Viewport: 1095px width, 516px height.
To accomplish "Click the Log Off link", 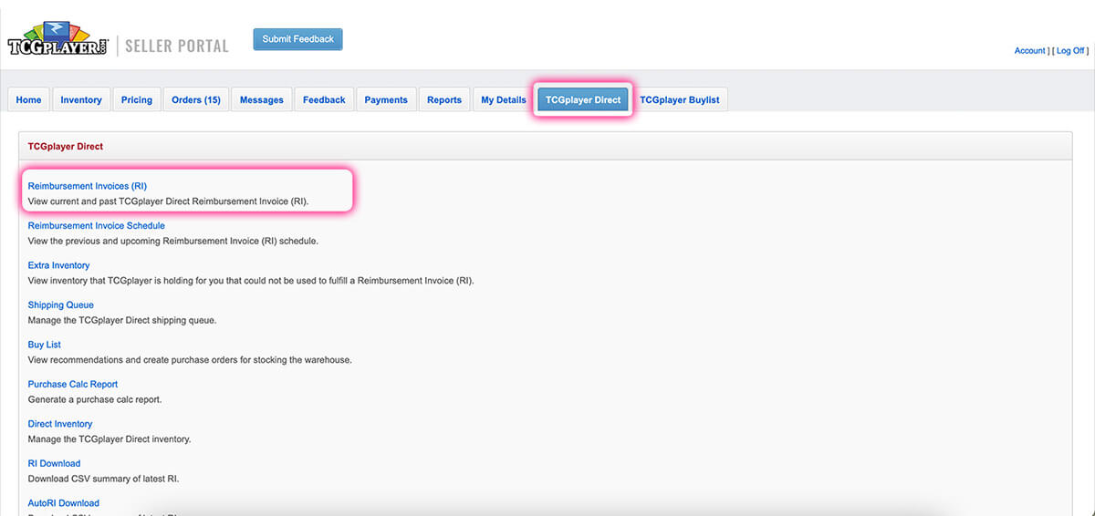I will (1069, 51).
